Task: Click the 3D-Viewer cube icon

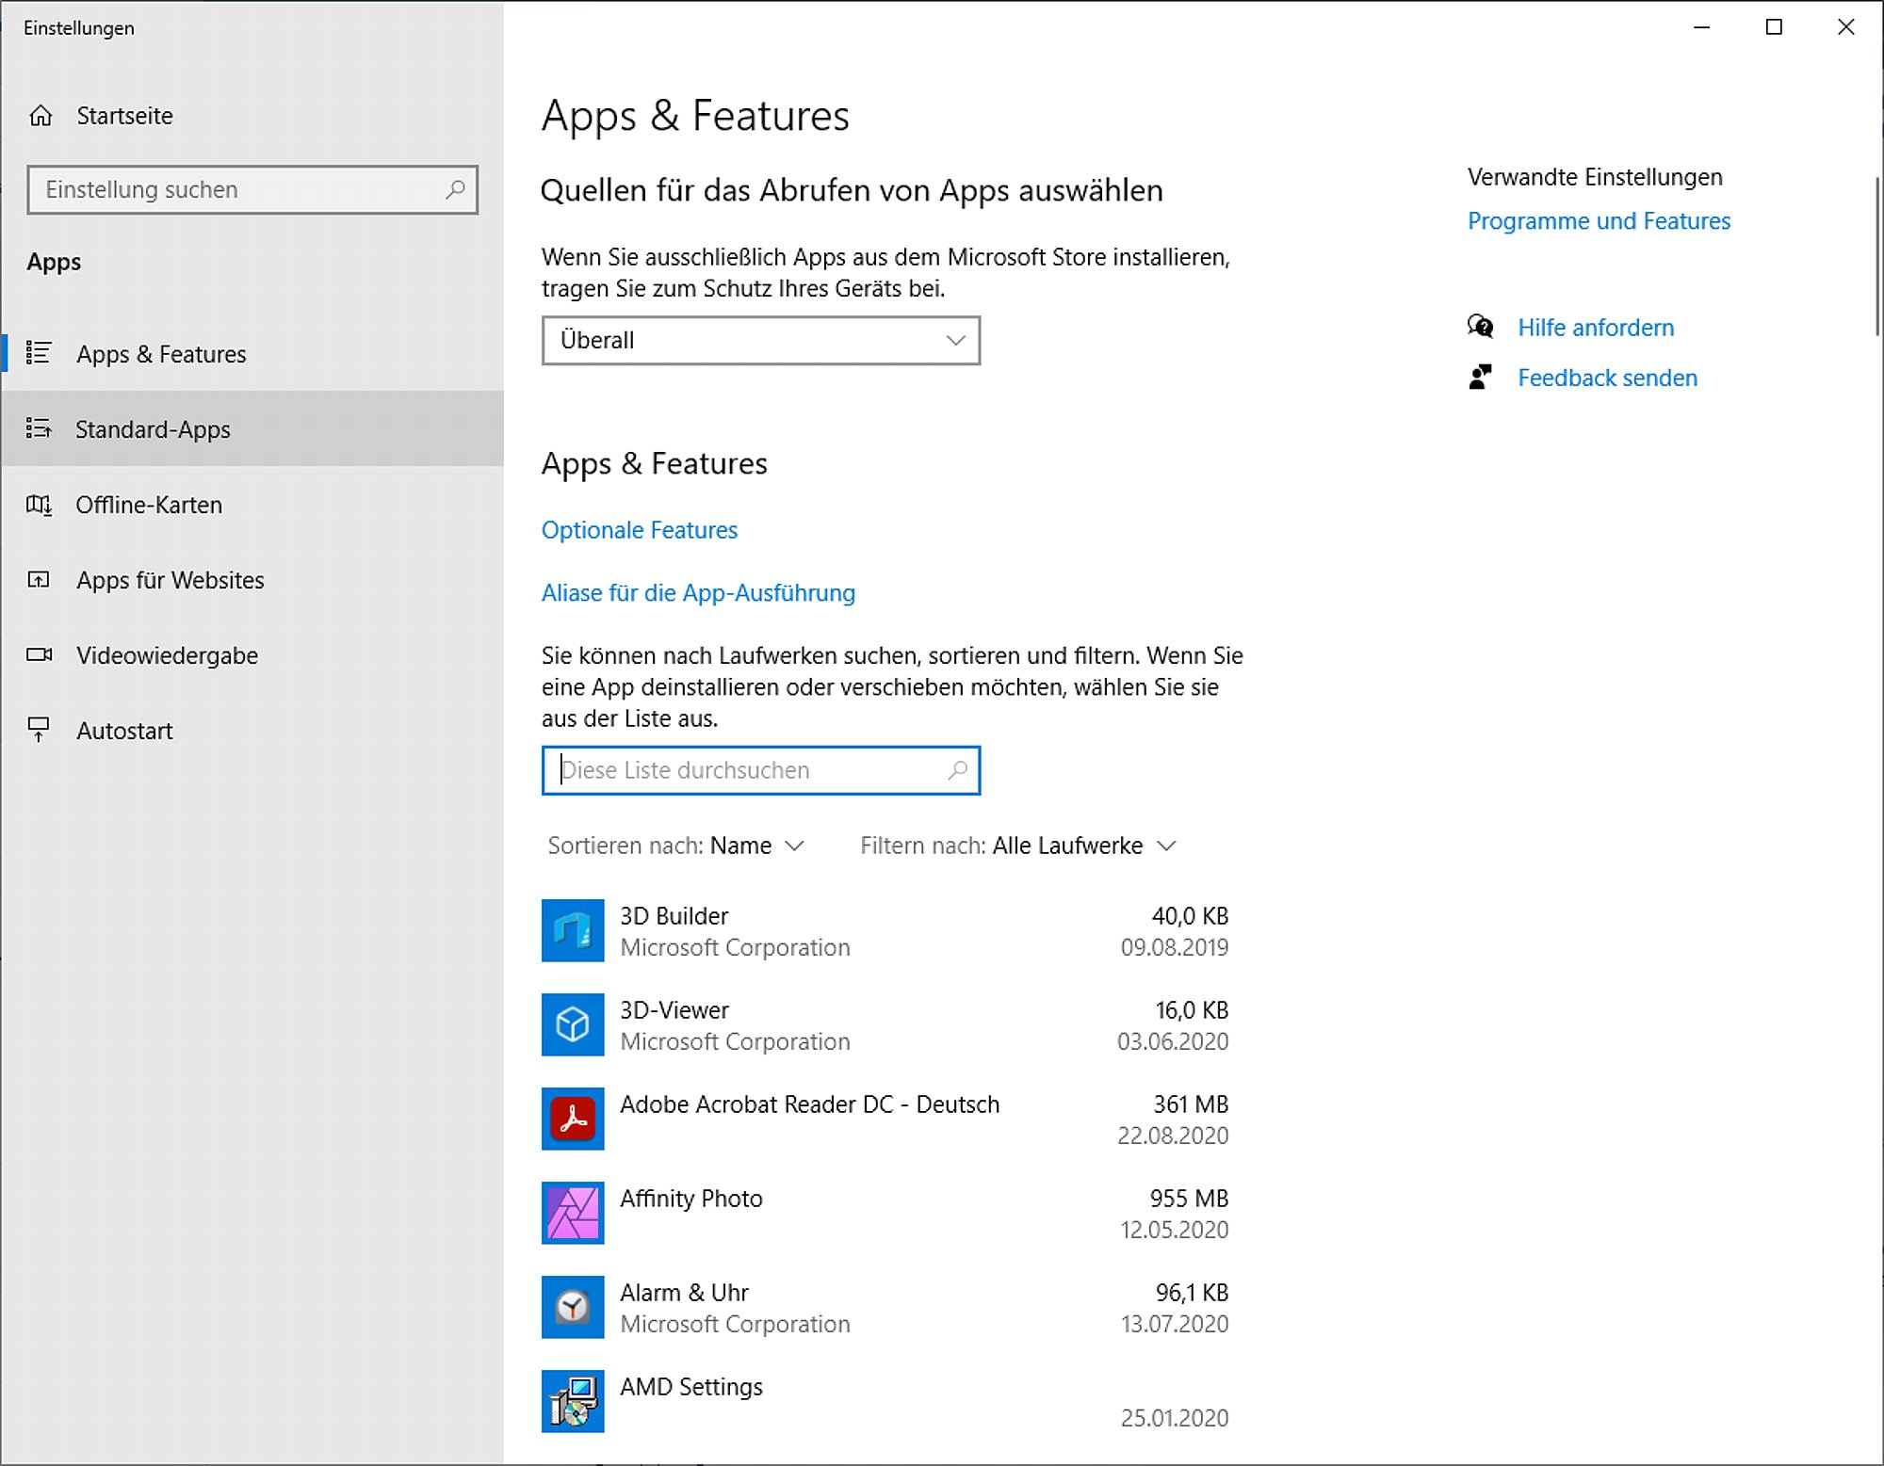Action: point(573,1024)
